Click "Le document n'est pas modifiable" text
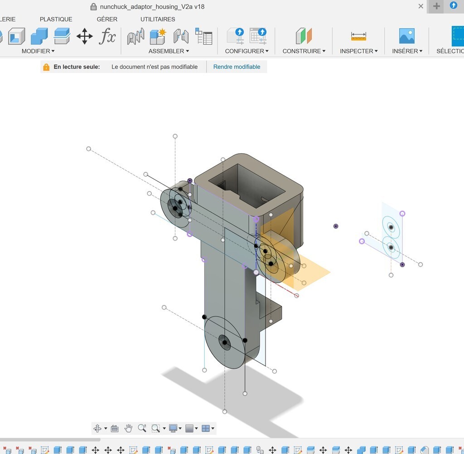 [155, 67]
